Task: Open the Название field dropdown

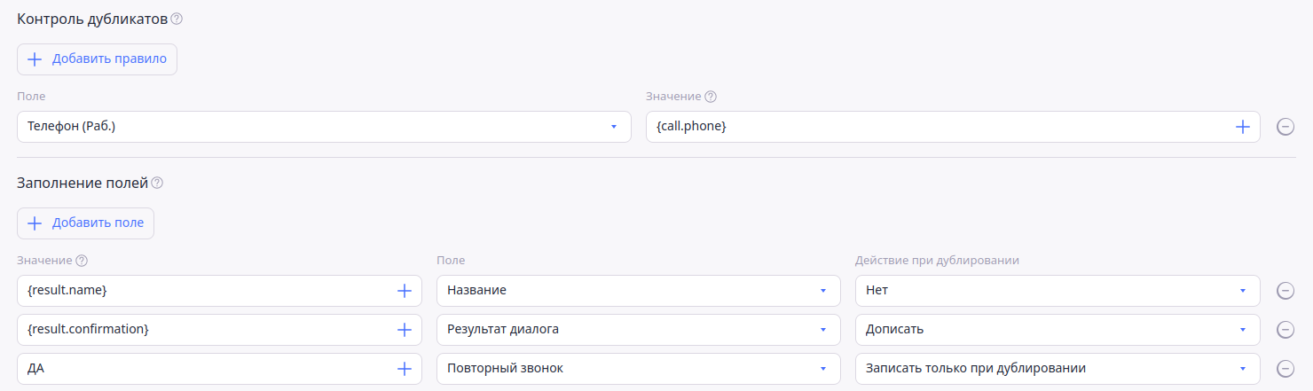Action: [639, 291]
